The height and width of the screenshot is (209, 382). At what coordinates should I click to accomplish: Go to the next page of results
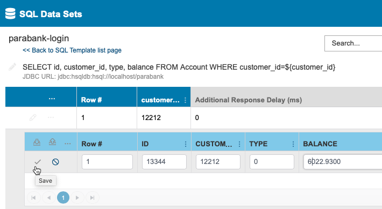click(x=77, y=198)
